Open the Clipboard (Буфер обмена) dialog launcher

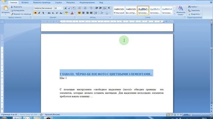click(31, 18)
